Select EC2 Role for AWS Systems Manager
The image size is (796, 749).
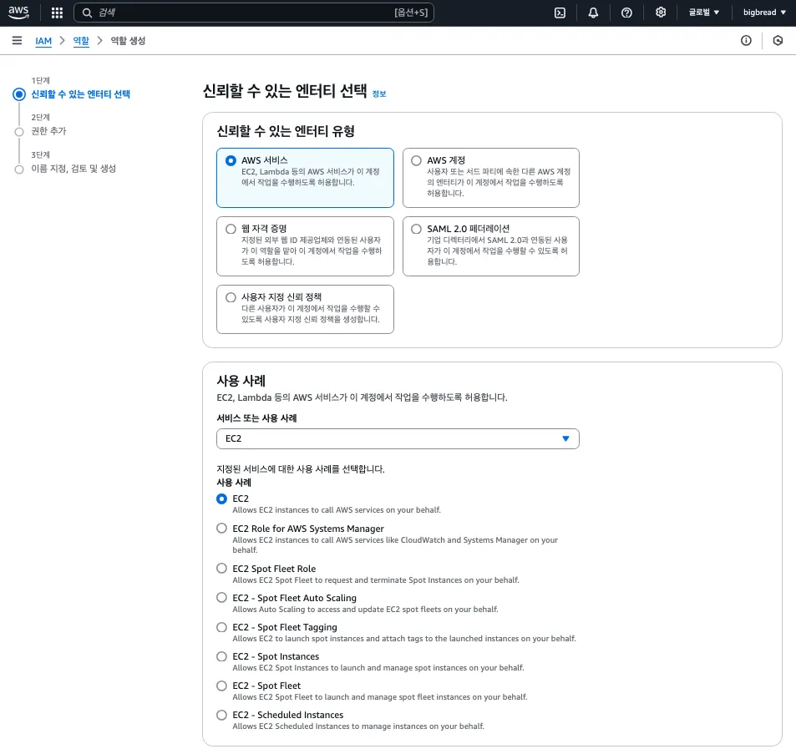pyautogui.click(x=222, y=529)
